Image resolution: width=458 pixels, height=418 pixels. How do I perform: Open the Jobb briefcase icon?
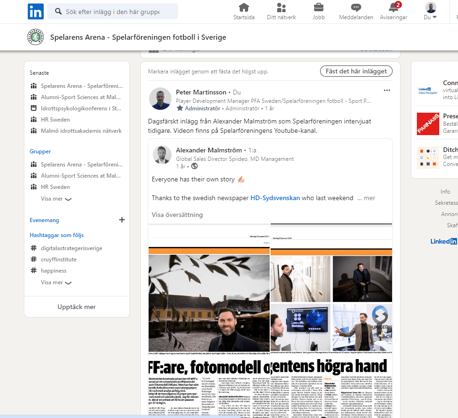[x=318, y=7]
